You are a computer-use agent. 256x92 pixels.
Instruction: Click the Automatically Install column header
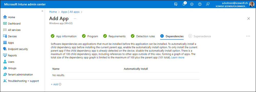(136, 69)
